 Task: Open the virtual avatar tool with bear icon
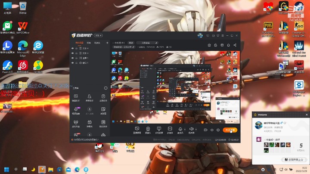(x=76, y=122)
